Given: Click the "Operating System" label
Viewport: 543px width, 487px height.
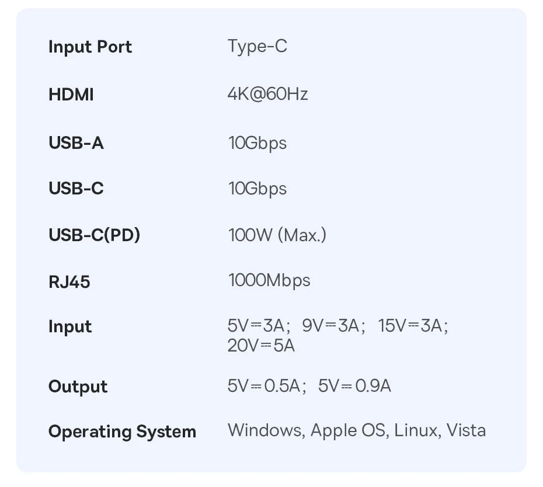Looking at the screenshot, I should coord(122,432).
